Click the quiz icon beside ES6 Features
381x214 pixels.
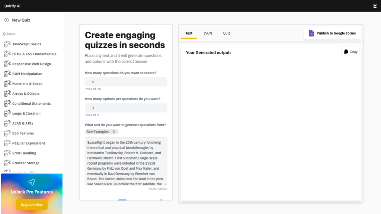[x=7, y=133]
